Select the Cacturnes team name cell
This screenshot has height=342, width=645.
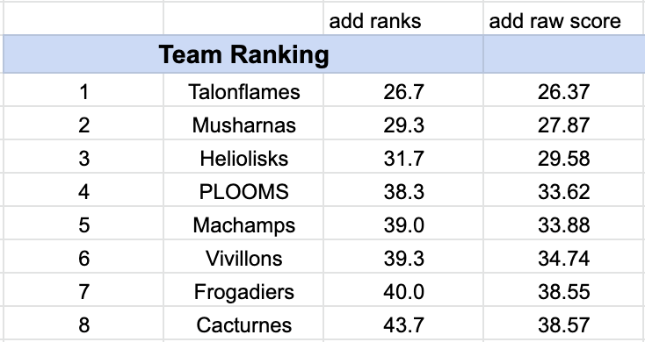[x=243, y=324]
